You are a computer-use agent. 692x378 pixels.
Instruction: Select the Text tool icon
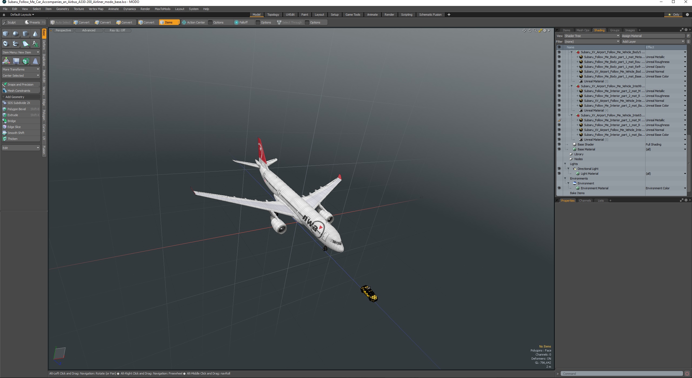35,43
